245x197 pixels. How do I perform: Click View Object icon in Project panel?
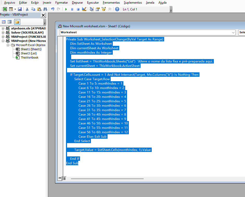(x=10, y=22)
